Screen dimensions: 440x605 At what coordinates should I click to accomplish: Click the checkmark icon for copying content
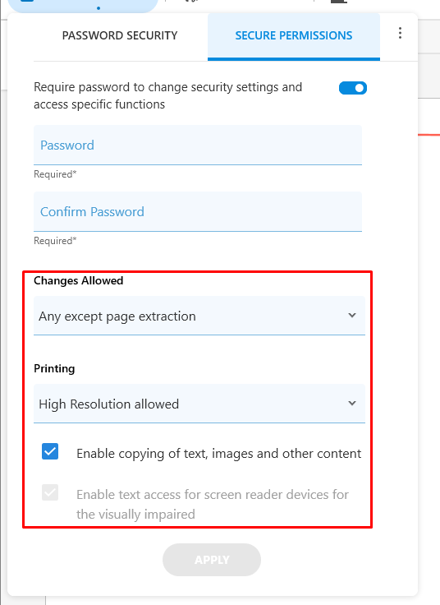tap(50, 451)
